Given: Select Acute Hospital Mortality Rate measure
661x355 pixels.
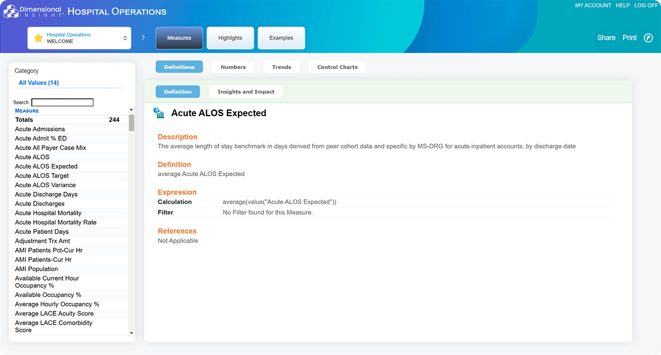Looking at the screenshot, I should [56, 222].
